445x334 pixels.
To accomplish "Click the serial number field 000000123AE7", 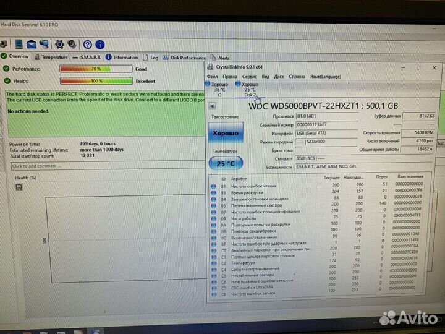I will pos(327,125).
